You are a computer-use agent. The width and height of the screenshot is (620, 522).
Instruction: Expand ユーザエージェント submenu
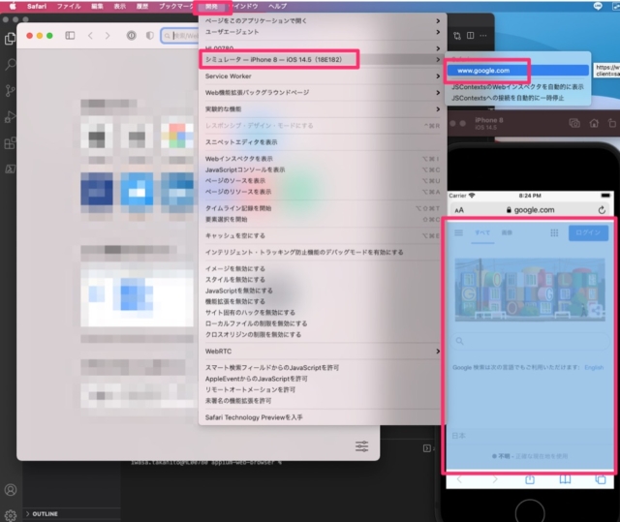[x=322, y=32]
